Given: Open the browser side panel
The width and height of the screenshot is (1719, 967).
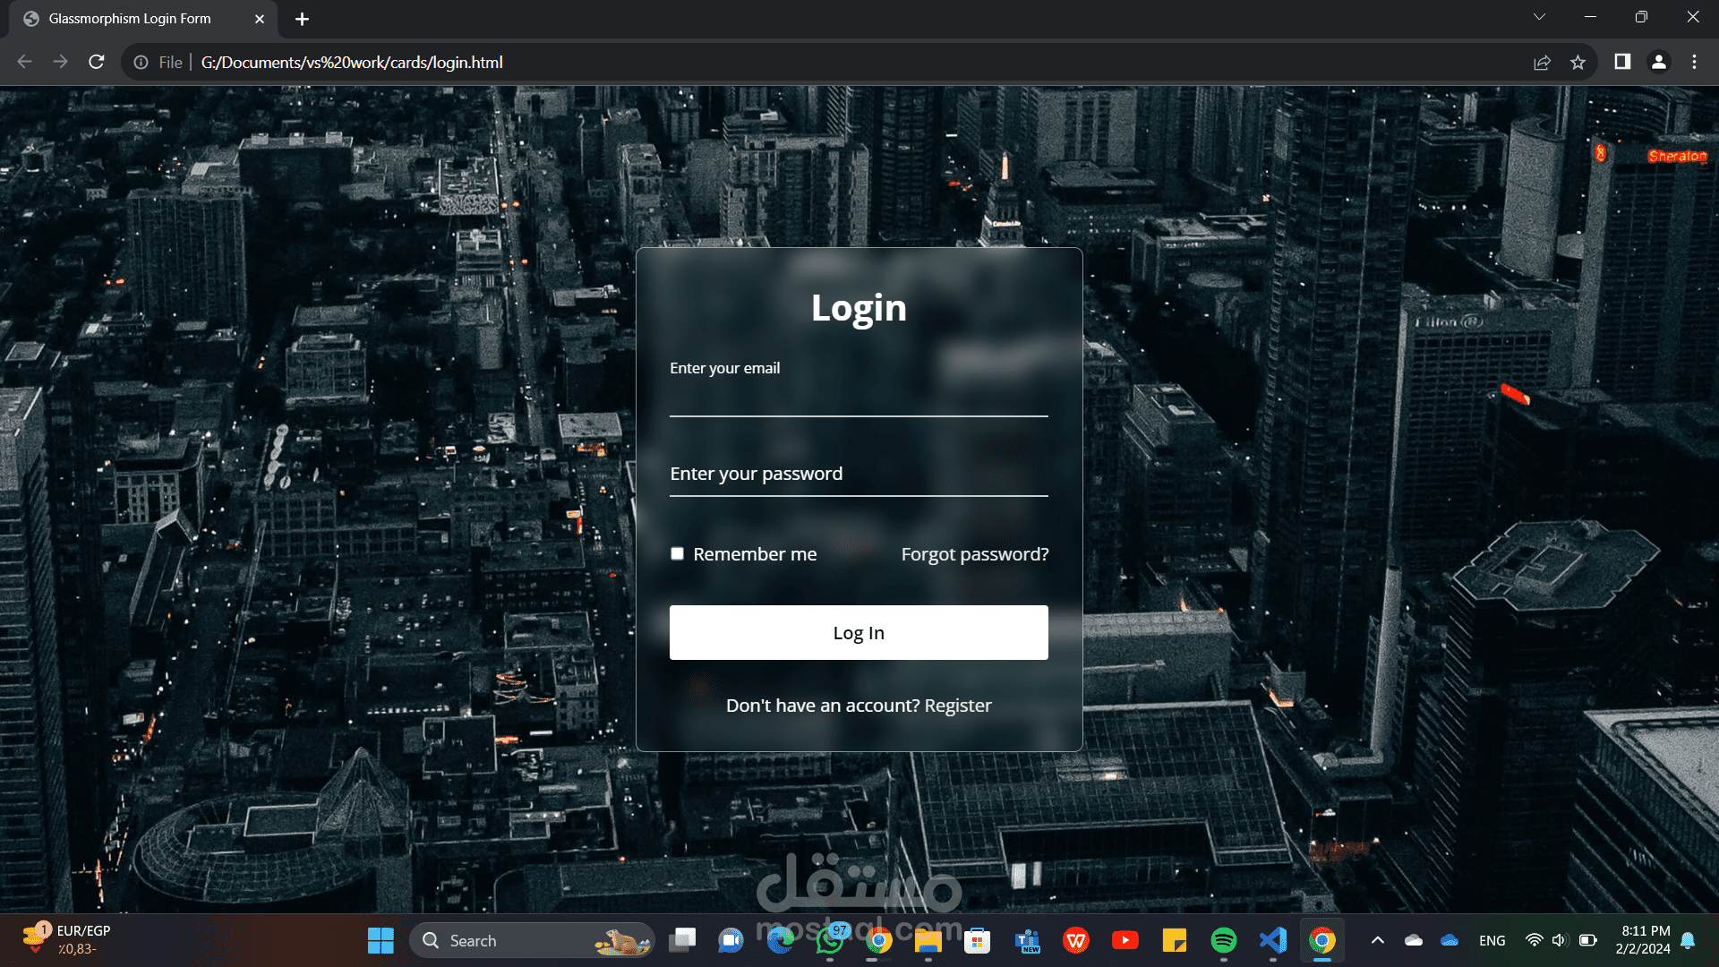Looking at the screenshot, I should click(1622, 62).
